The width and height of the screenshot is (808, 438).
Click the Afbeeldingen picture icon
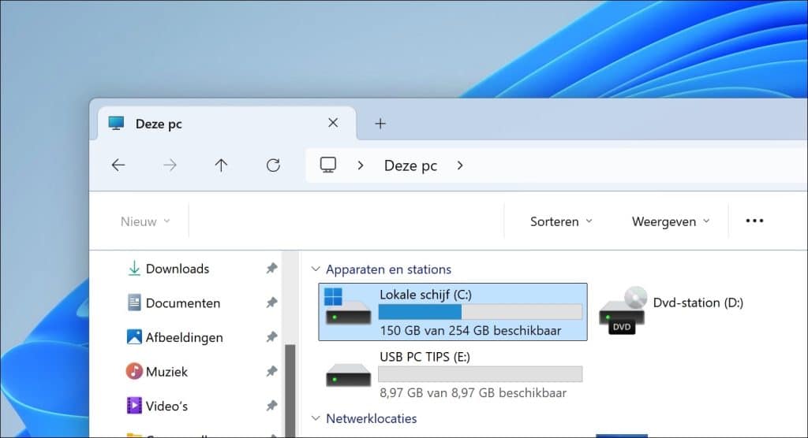click(134, 336)
